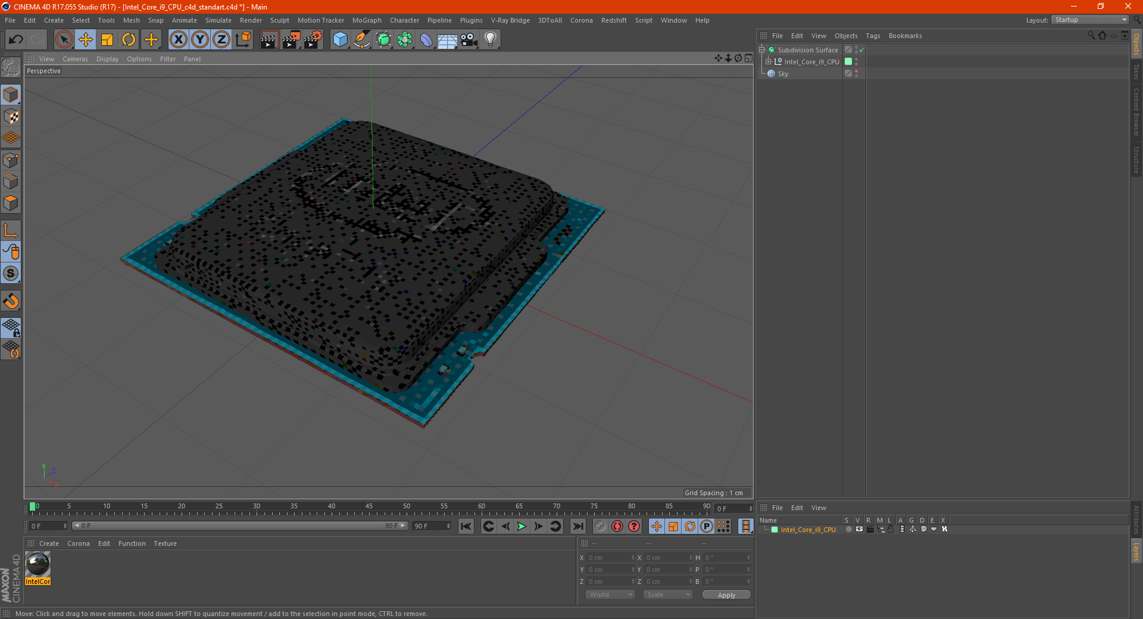This screenshot has height=619, width=1143.
Task: Toggle autokeying button
Action: [617, 526]
